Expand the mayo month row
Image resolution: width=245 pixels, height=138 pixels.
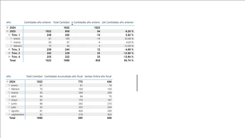(9, 100)
